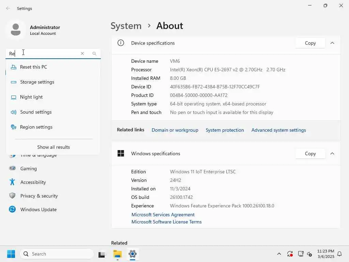
Task: Select Region settings in search suggestions
Action: pyautogui.click(x=53, y=127)
